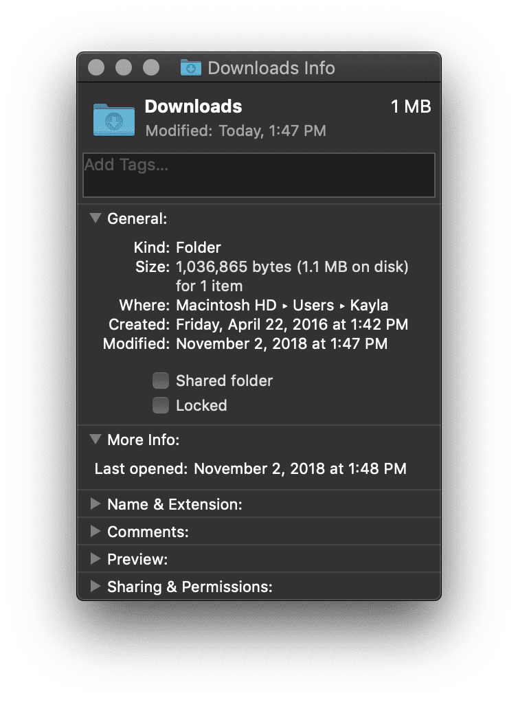
Task: Click the General section disclosure triangle
Action: (x=95, y=218)
